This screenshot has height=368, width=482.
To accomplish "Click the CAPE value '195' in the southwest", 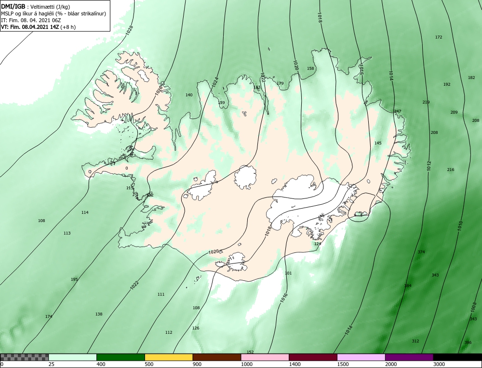I will [74, 279].
